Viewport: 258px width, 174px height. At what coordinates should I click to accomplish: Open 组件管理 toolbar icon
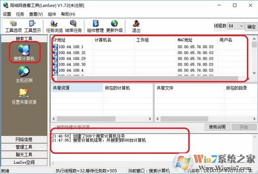point(95,26)
